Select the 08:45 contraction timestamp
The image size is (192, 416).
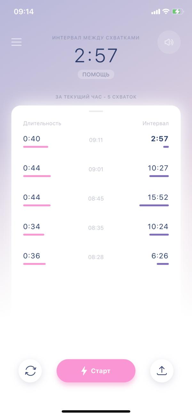coord(96,199)
